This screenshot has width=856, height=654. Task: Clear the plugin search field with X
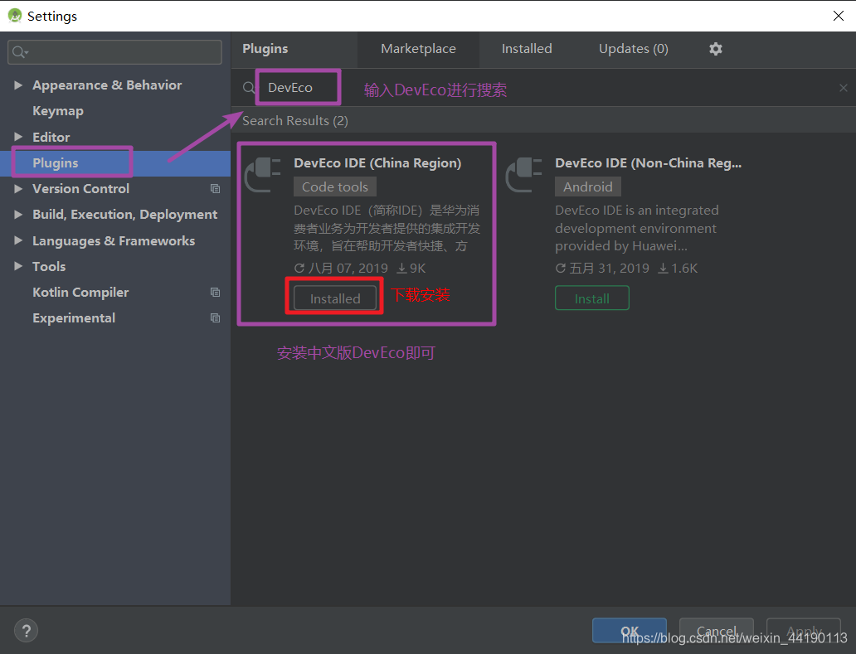[843, 88]
